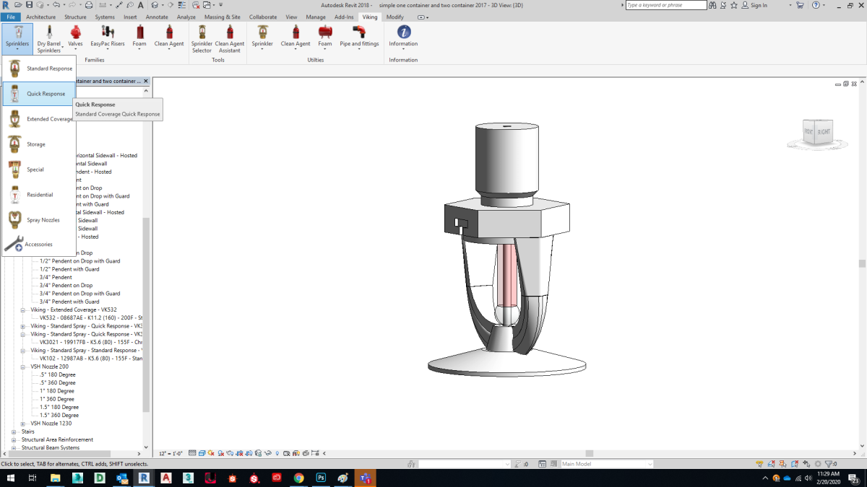The width and height of the screenshot is (867, 487).
Task: Close the Project Browser panel
Action: [x=146, y=82]
